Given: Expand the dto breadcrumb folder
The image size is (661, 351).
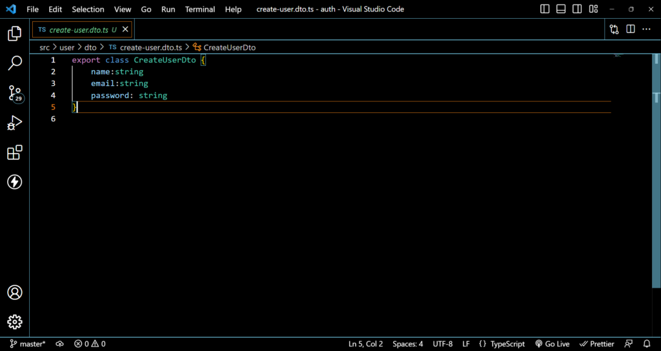Looking at the screenshot, I should click(90, 48).
